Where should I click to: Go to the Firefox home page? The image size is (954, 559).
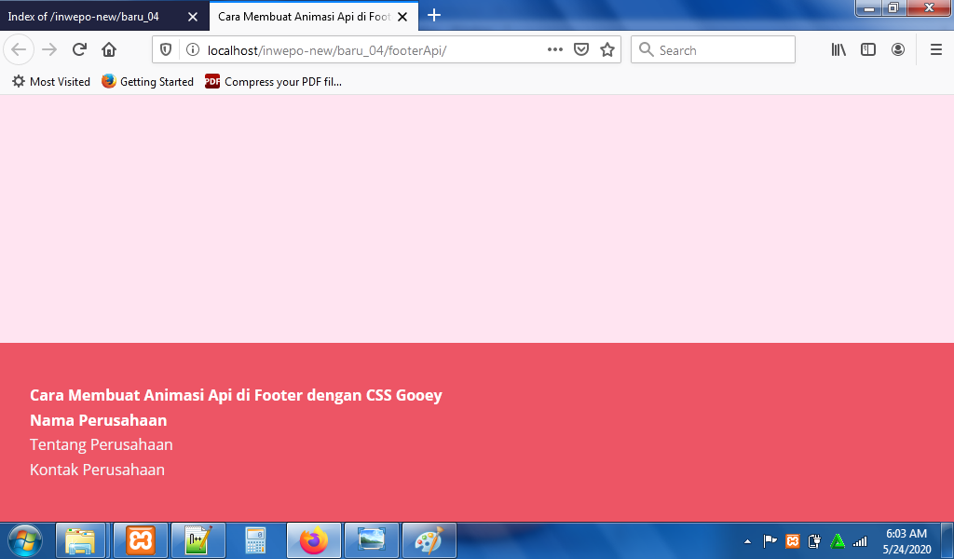[109, 50]
